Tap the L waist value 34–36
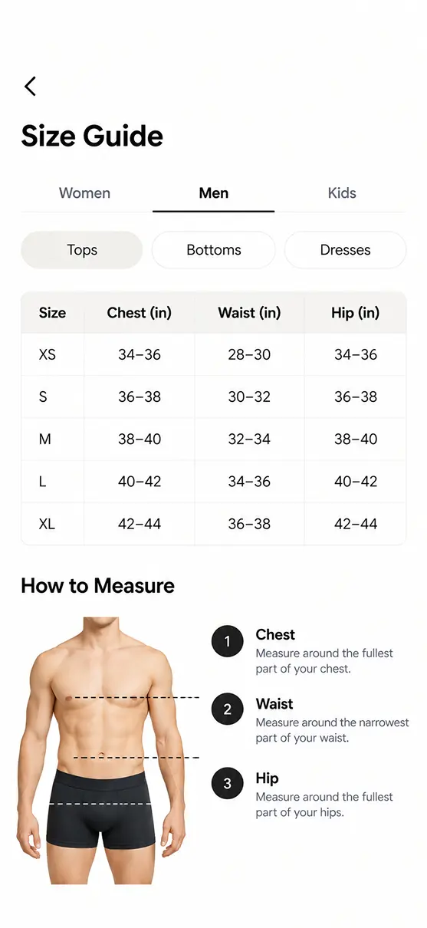 249,482
